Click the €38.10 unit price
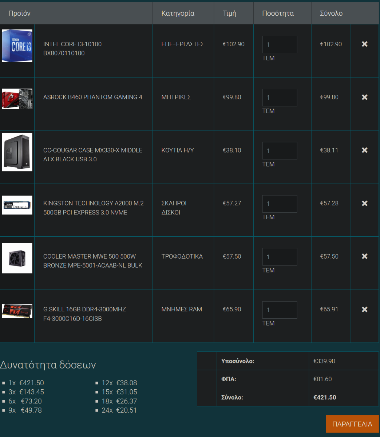380x437 pixels. pos(232,150)
